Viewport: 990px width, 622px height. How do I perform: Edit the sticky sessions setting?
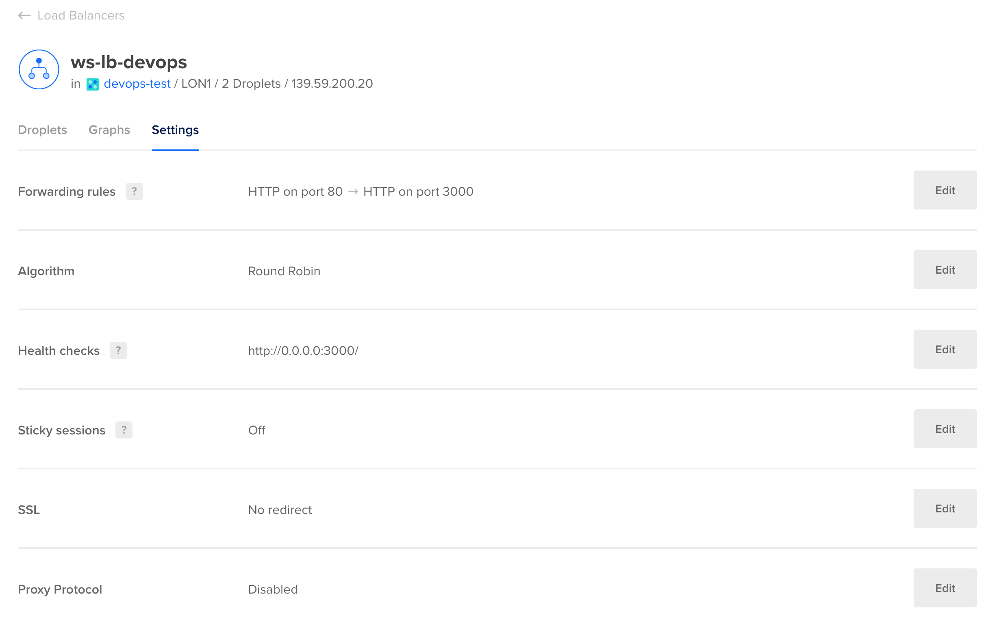click(945, 429)
